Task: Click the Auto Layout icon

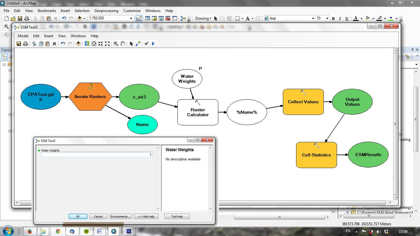Action: tap(87, 44)
